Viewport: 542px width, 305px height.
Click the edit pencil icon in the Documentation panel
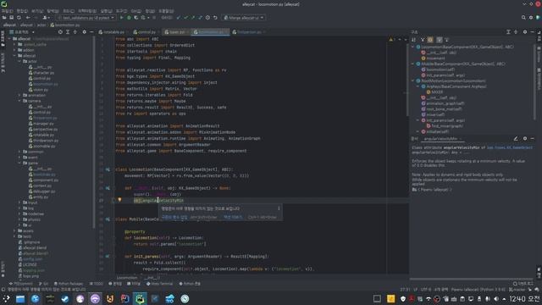(x=516, y=138)
